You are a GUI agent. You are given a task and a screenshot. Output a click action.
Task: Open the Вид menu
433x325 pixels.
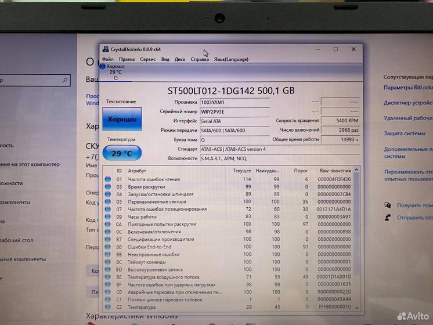point(165,59)
